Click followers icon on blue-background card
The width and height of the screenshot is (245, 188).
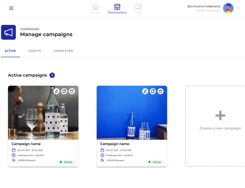[x=103, y=160]
